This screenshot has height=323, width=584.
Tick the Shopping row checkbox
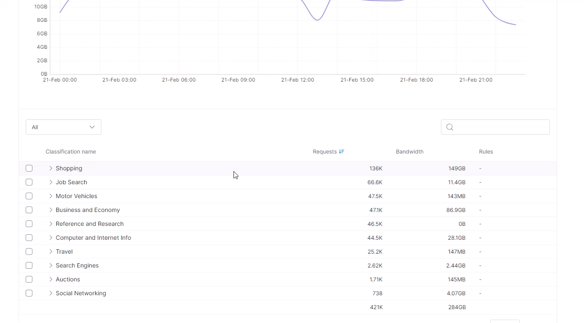click(29, 168)
